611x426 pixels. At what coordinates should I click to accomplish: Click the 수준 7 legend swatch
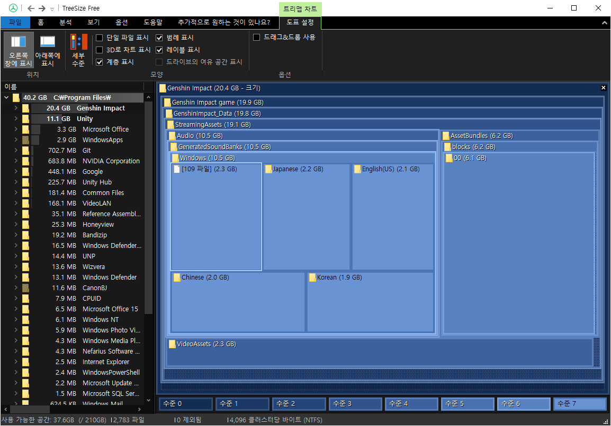pyautogui.click(x=580, y=404)
